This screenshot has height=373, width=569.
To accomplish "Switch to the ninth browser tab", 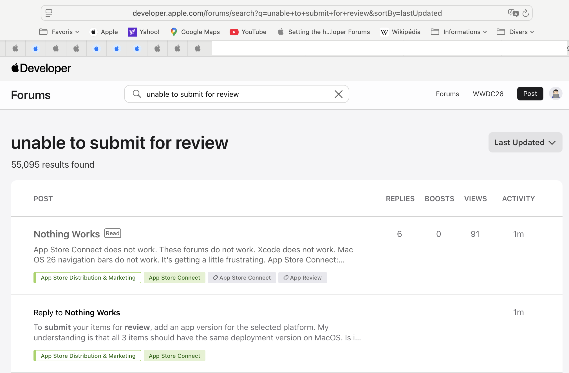I will click(x=178, y=49).
